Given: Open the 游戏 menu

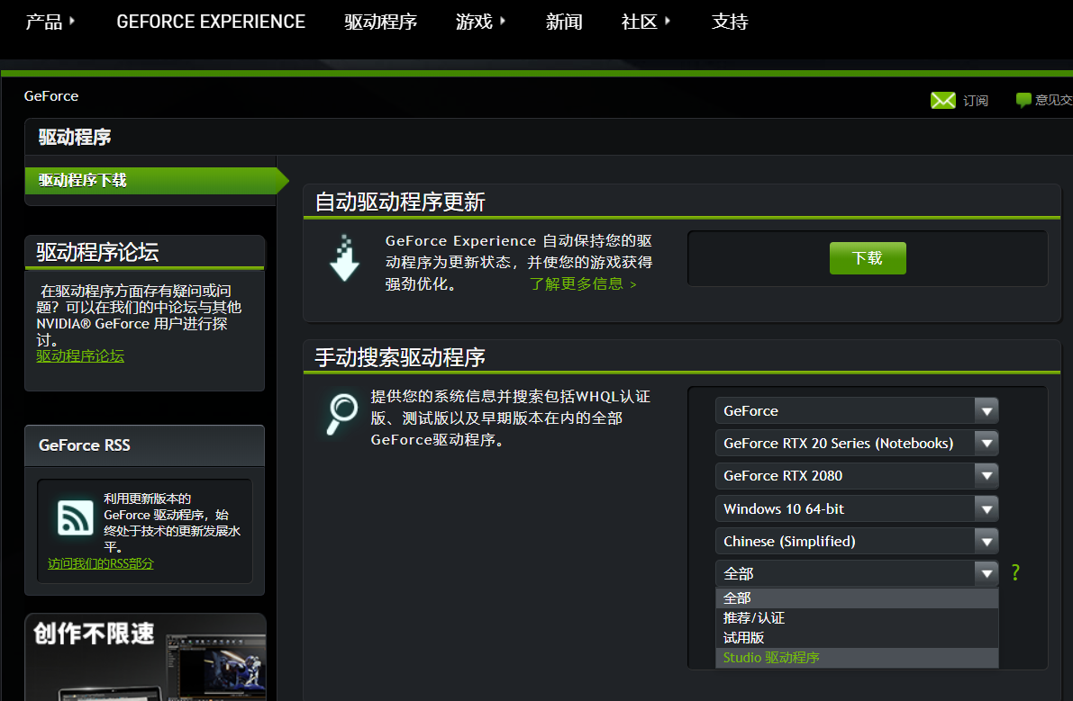Looking at the screenshot, I should 480,22.
